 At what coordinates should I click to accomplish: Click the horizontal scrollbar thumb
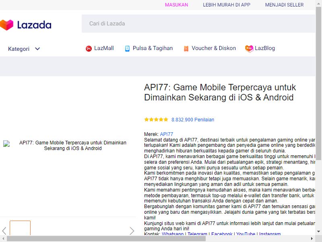click(106, 239)
